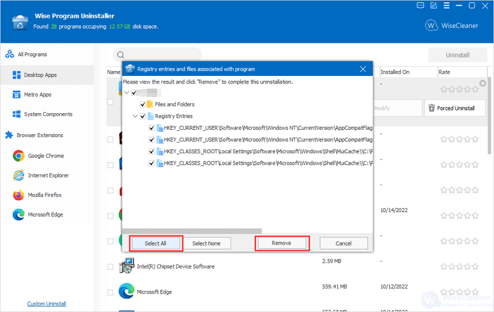Tick the Intel Chipset Device Software checkbox
This screenshot has width=494, height=312.
tap(110, 267)
